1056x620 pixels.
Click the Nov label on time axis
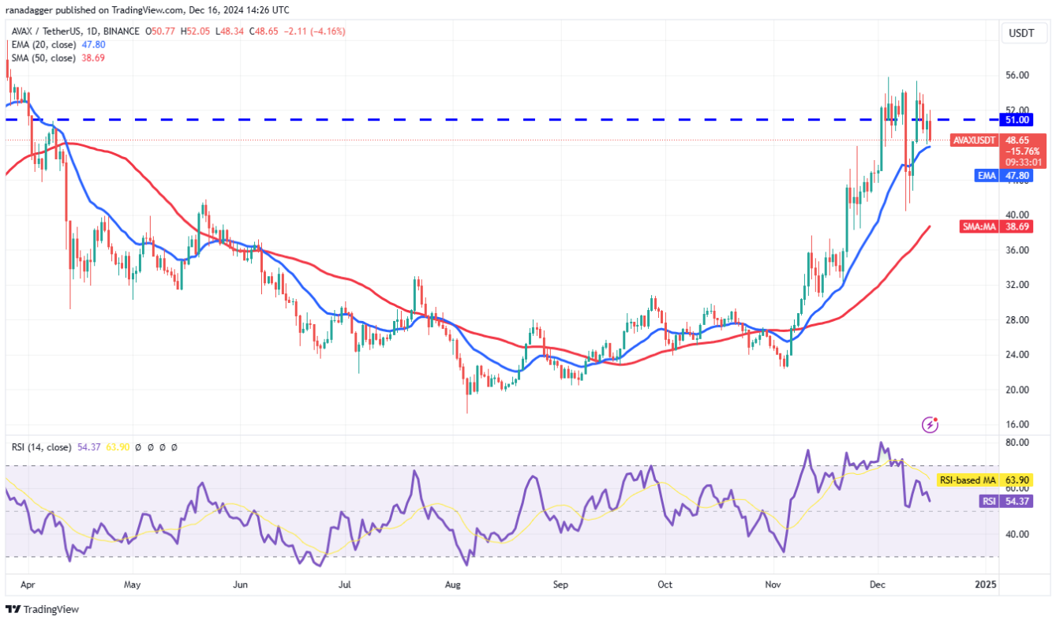click(773, 585)
